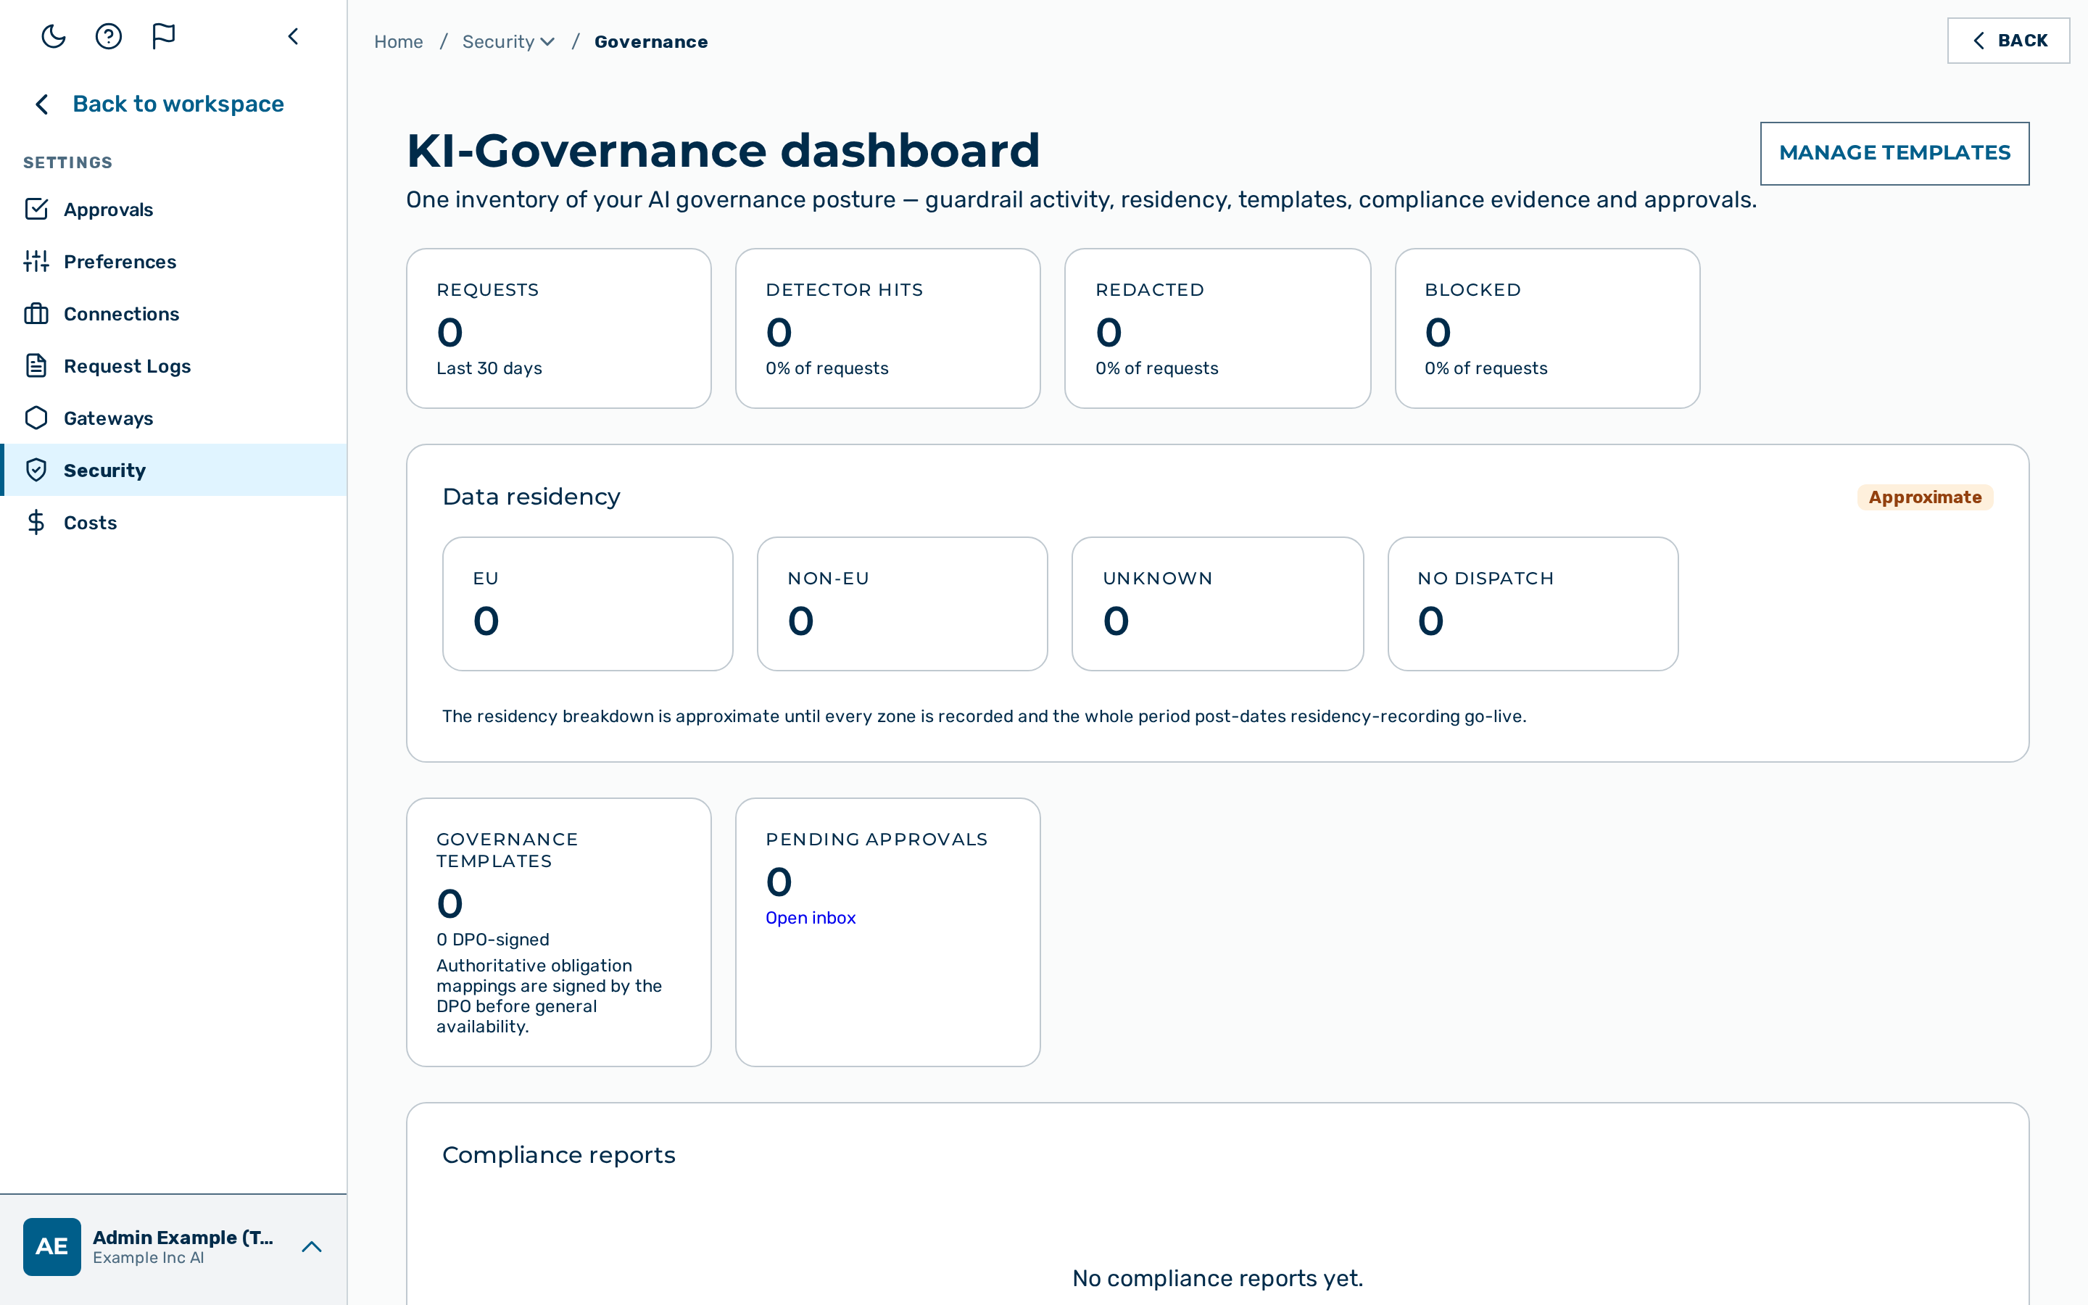Open Preferences settings page

tap(173, 262)
